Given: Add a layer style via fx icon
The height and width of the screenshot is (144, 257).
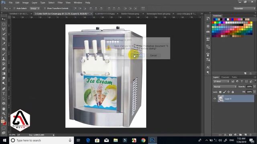Looking at the screenshot, I should tap(225, 135).
